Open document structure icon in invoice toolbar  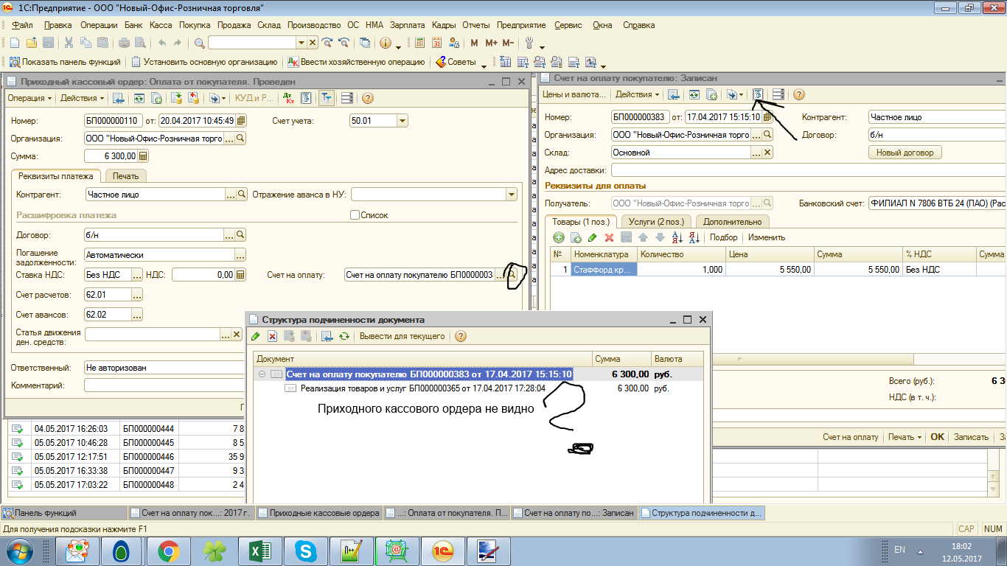[758, 94]
